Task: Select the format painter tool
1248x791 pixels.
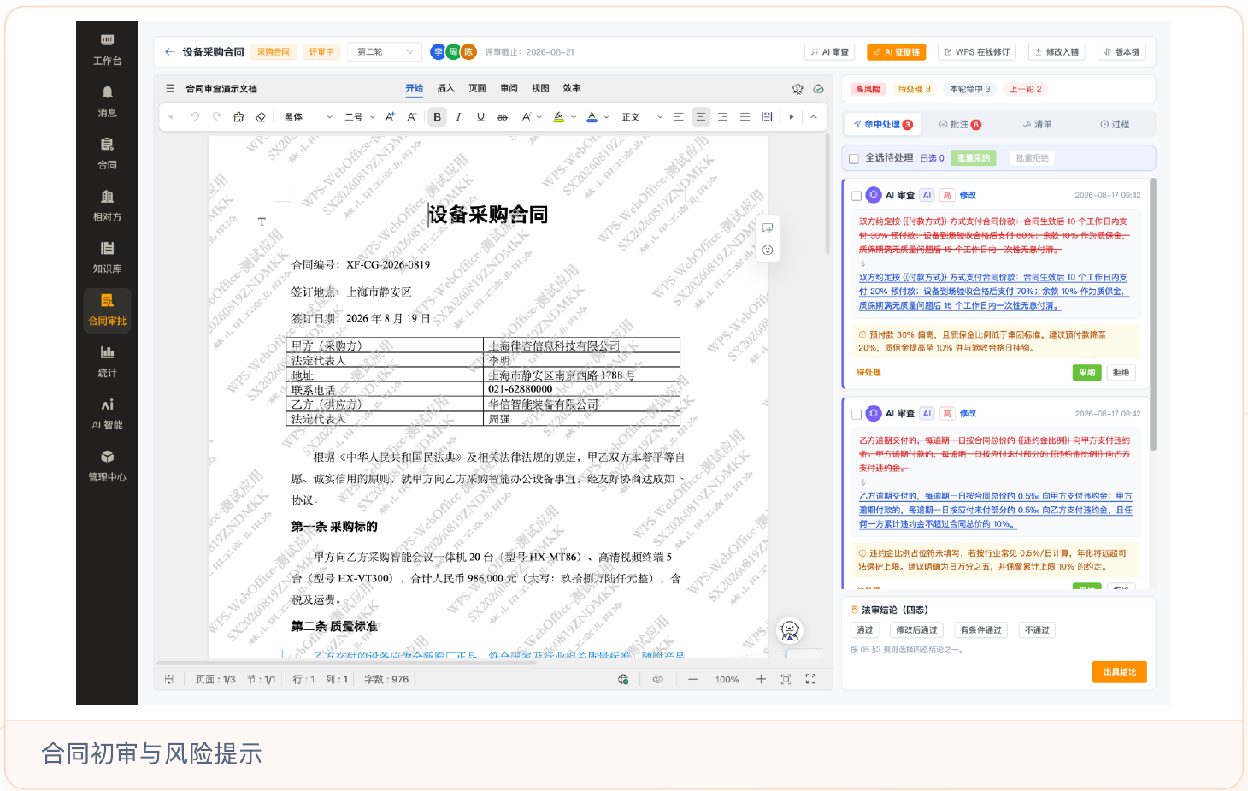Action: [x=238, y=117]
